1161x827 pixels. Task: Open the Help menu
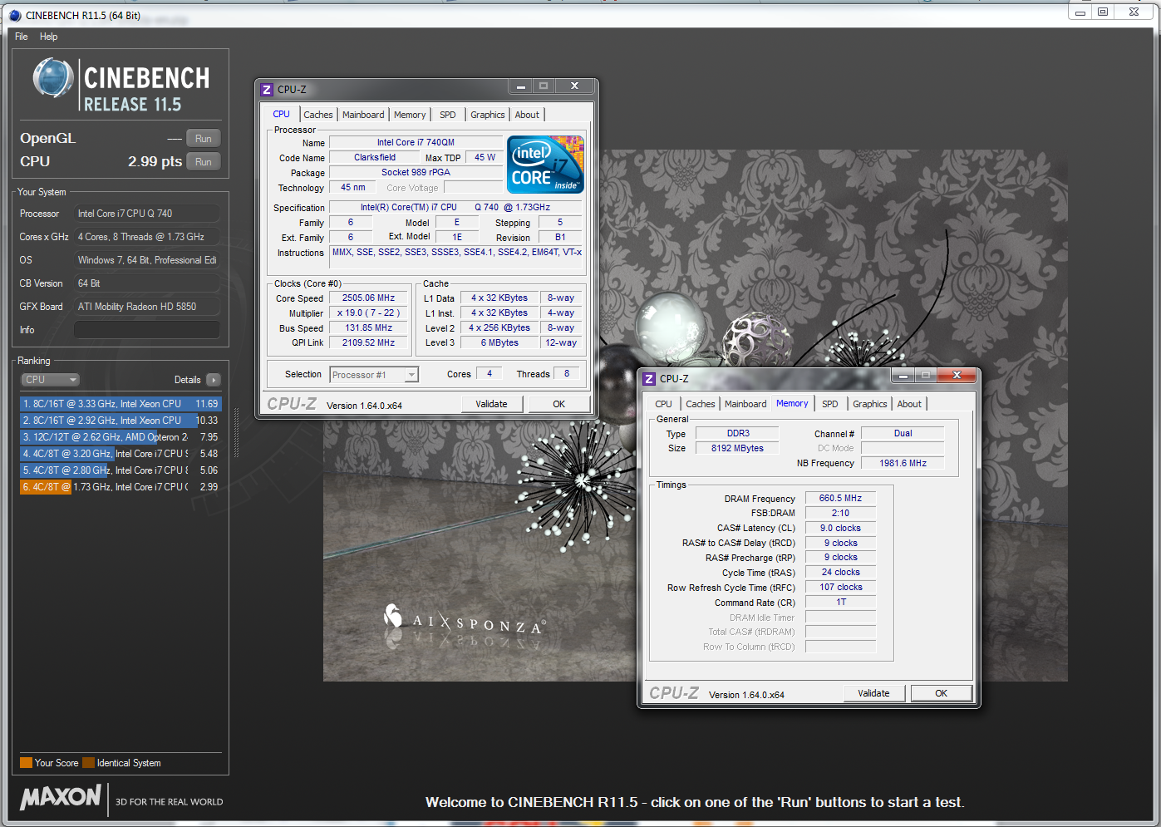(x=49, y=37)
